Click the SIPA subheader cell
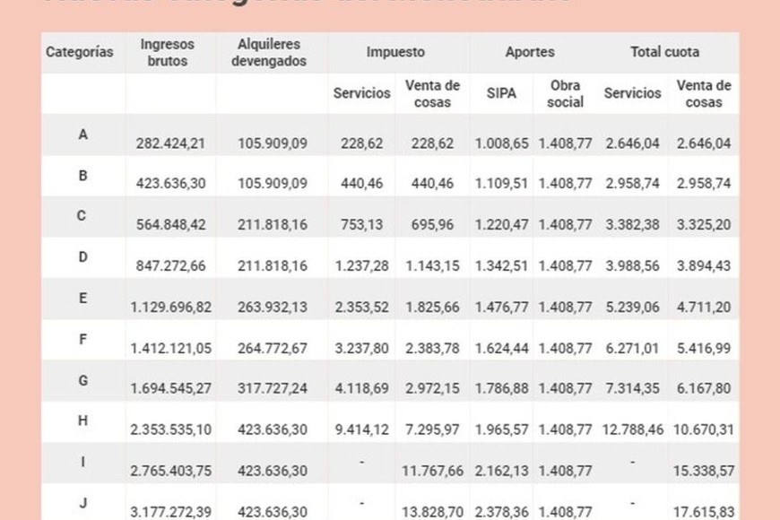Viewport: 780px width, 520px height. point(502,93)
